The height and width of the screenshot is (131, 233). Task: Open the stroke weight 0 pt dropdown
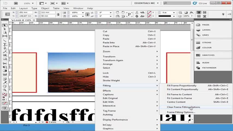174,13
